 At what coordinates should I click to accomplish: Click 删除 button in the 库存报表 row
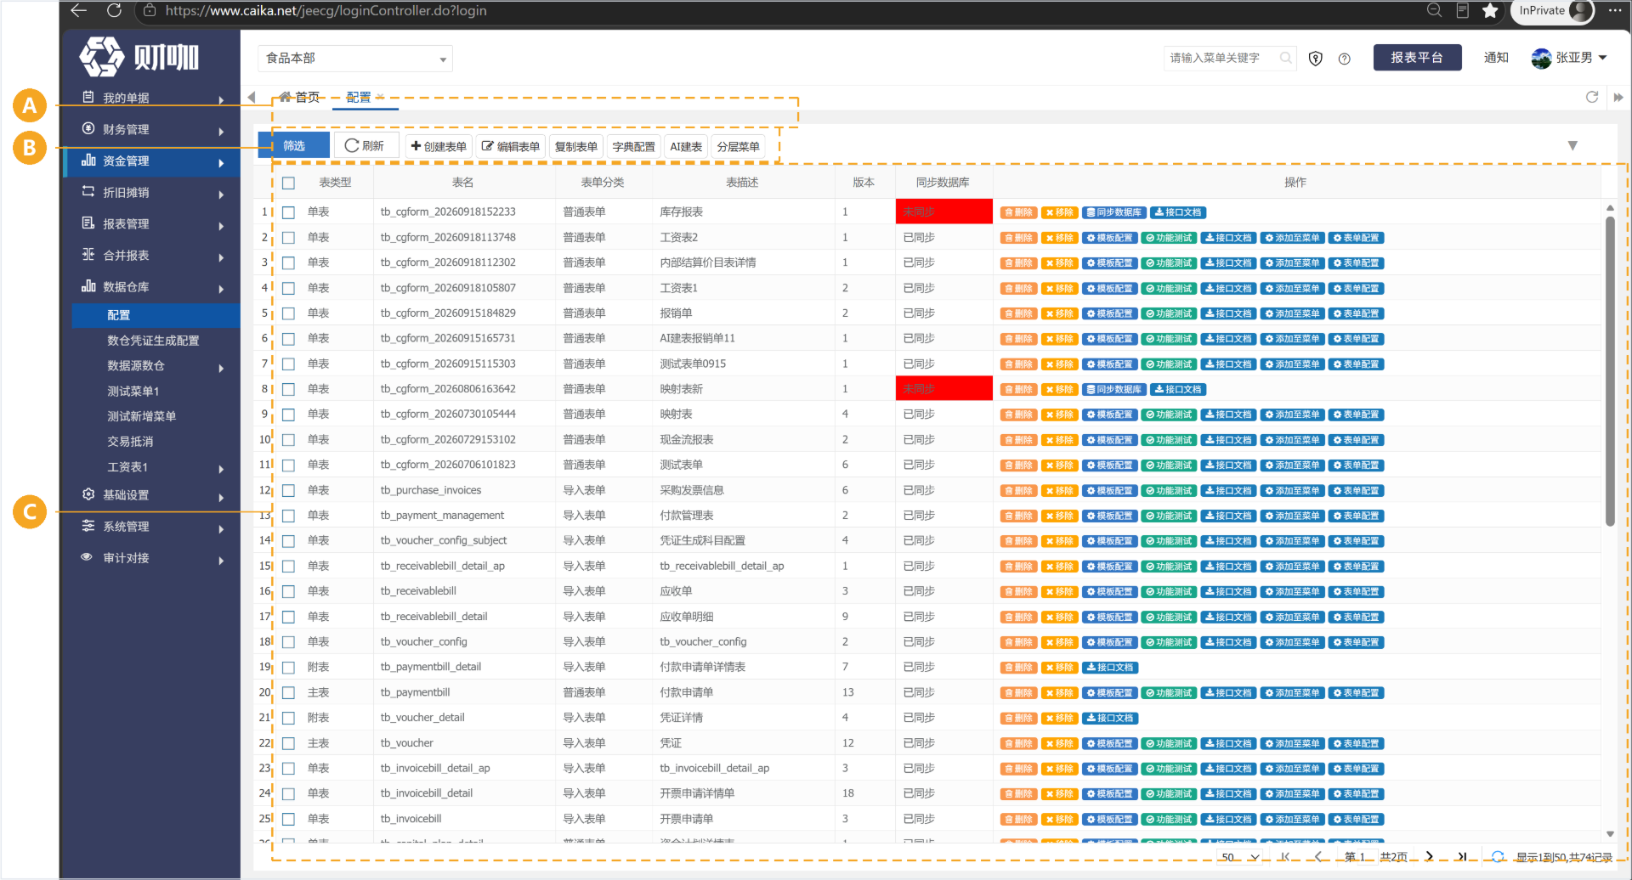click(x=1018, y=212)
